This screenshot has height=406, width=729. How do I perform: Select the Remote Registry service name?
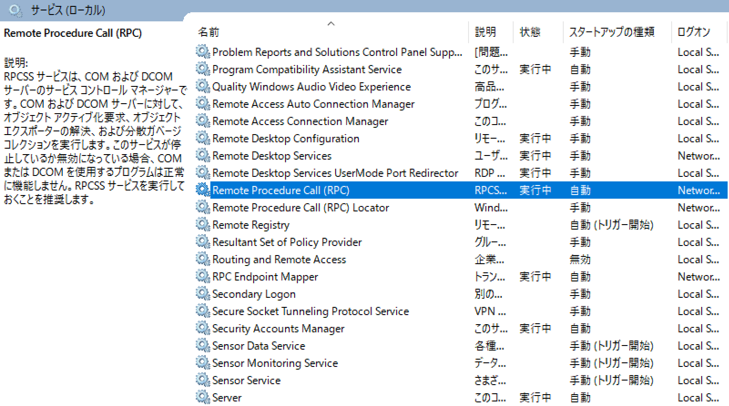coord(251,225)
